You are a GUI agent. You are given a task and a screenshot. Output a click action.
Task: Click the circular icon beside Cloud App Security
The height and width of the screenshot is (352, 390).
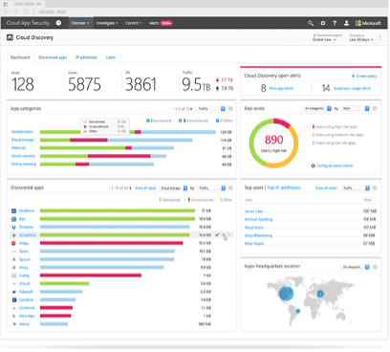(x=58, y=23)
